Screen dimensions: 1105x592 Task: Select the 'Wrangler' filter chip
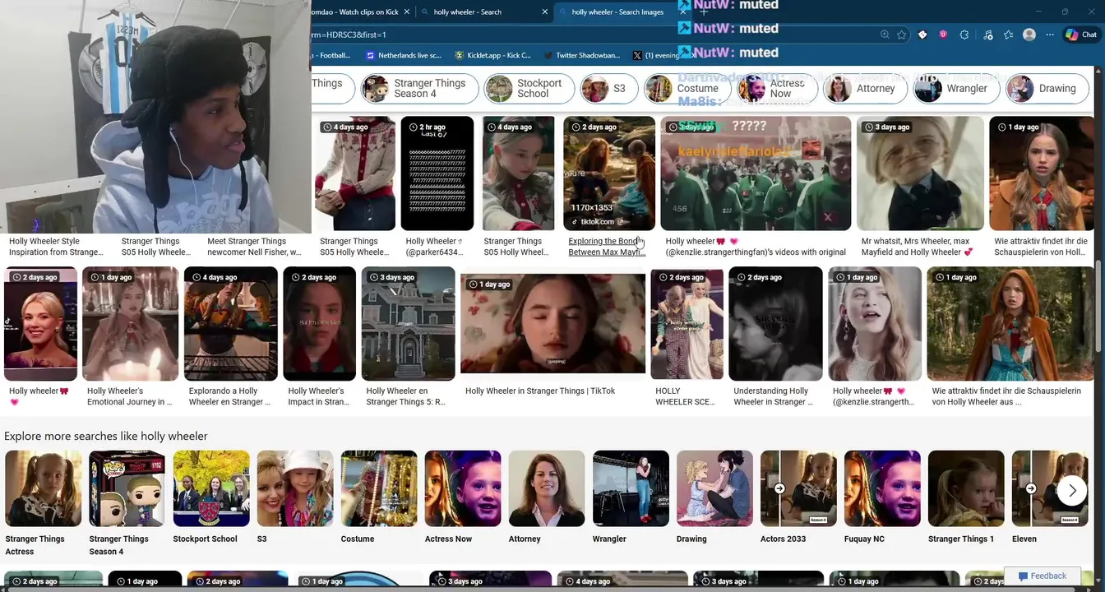956,88
